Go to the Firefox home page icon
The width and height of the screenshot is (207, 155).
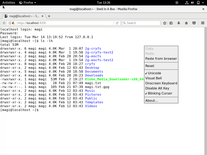186,23
